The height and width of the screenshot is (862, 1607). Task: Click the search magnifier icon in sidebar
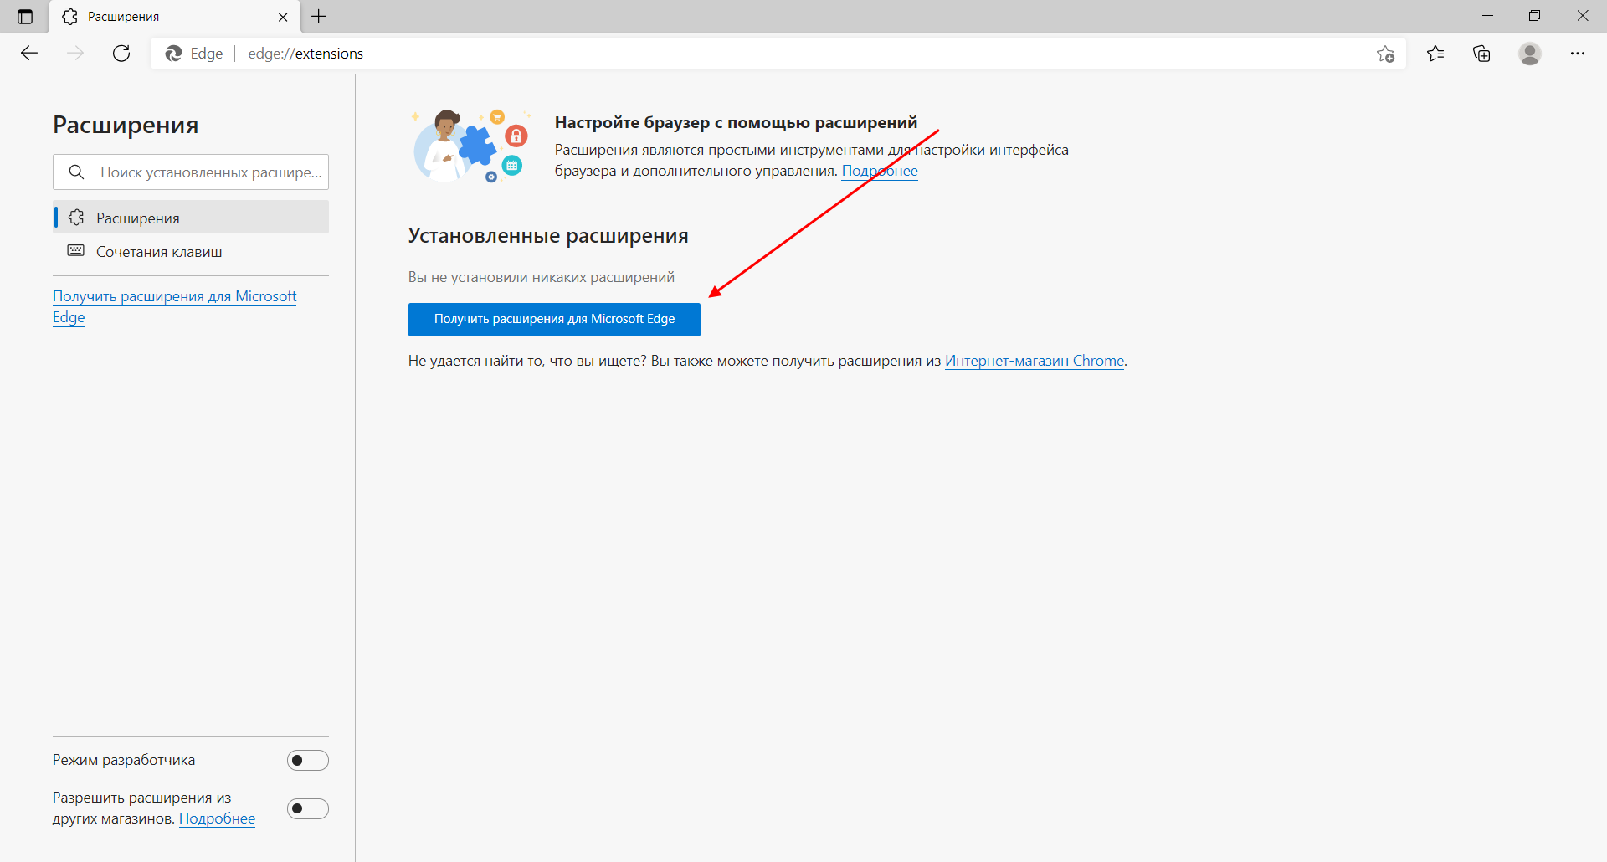pos(76,172)
